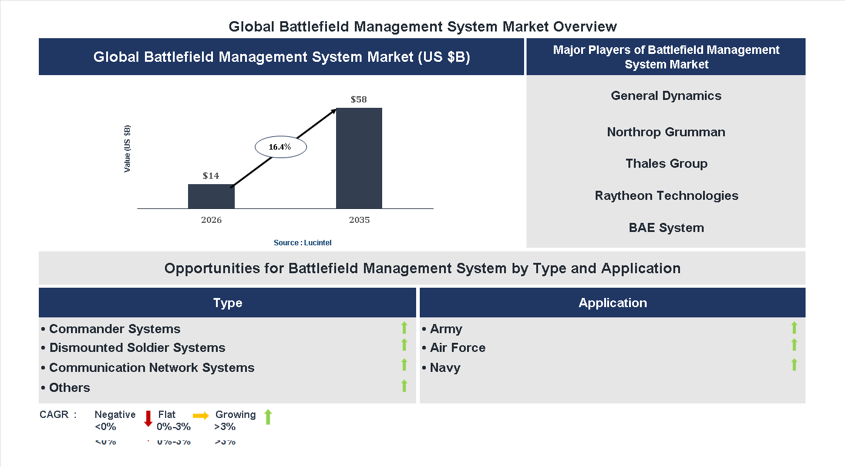845x467 pixels.
Task: Click the green arrow next to Others
Action: coord(403,385)
